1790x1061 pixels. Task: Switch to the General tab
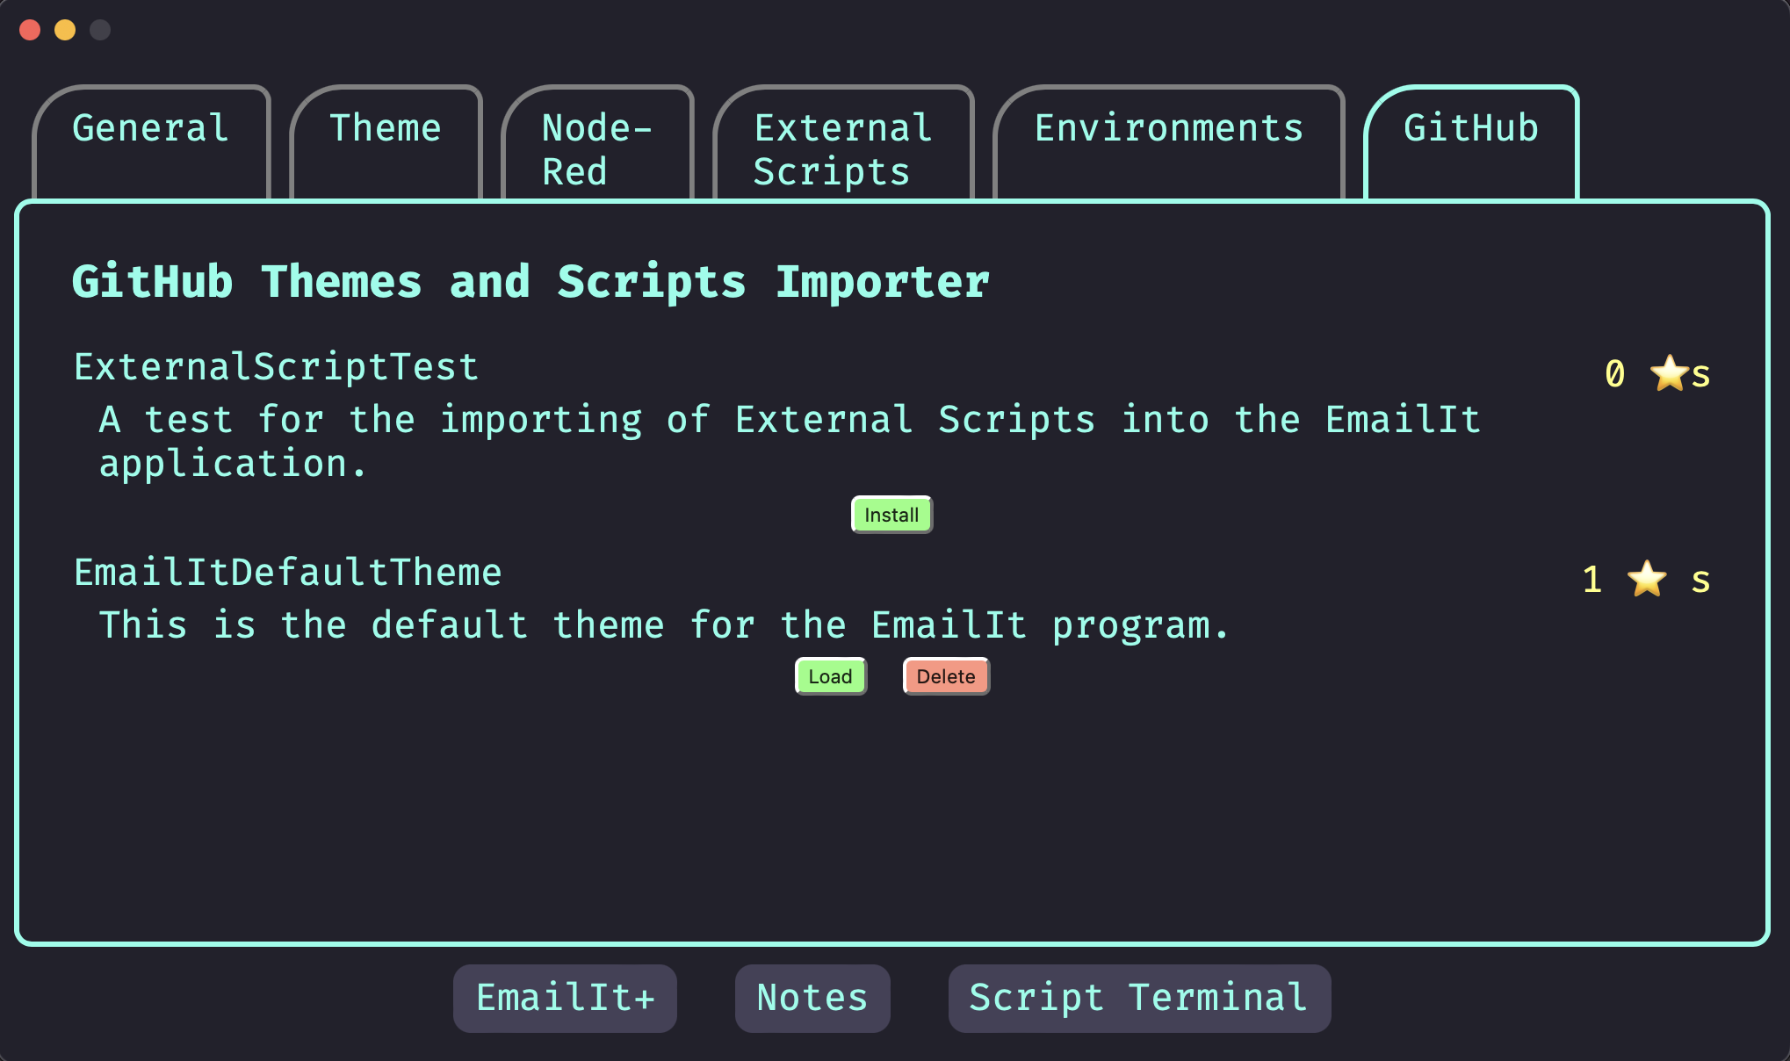(149, 128)
